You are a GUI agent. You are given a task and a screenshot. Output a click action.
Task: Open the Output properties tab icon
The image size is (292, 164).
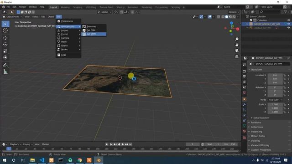click(x=245, y=77)
